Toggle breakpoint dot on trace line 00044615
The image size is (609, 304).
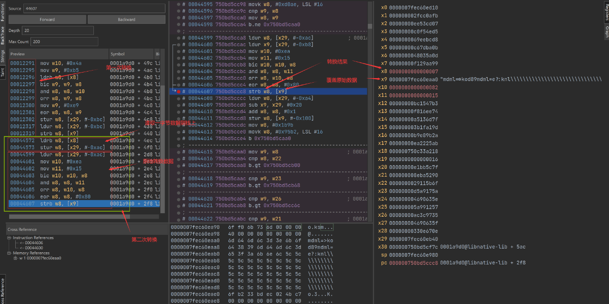178,151
